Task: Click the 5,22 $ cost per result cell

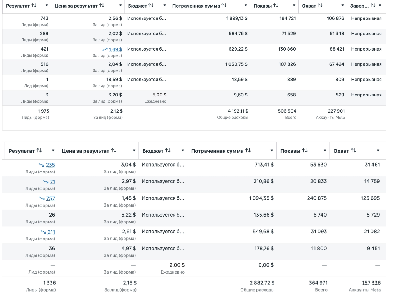Action: (x=129, y=215)
